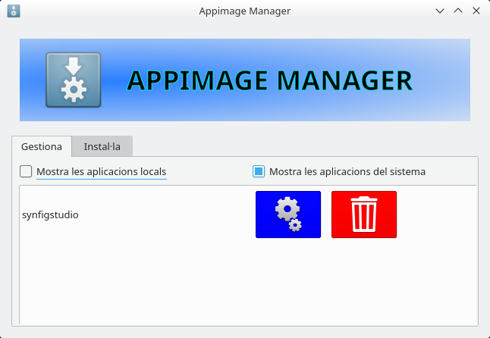Switch to the Instal·la tab
Screen dimensions: 490x338
(x=102, y=146)
